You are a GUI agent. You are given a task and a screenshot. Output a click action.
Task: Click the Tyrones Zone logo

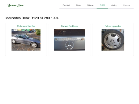pos(15,5)
